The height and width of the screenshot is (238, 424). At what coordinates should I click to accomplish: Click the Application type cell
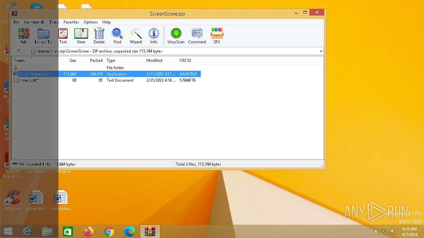[x=117, y=74]
